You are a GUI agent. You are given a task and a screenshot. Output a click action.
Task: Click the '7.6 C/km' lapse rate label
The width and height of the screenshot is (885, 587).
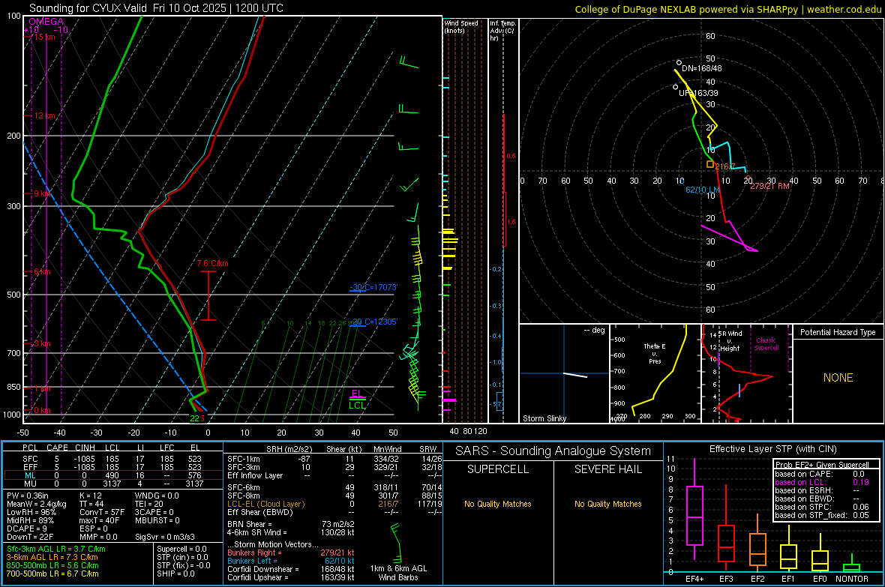pyautogui.click(x=213, y=263)
